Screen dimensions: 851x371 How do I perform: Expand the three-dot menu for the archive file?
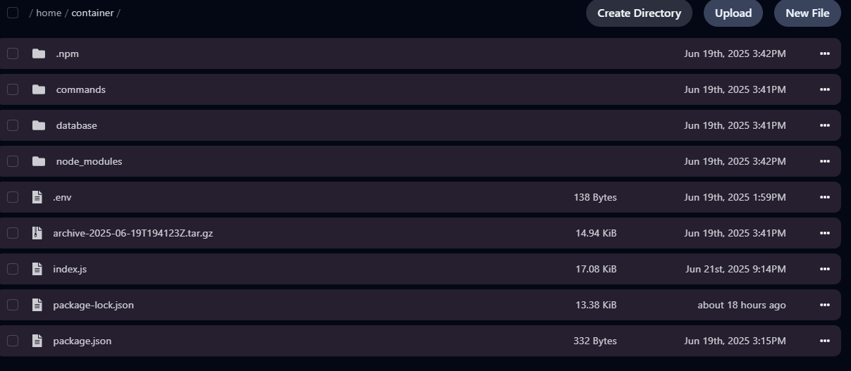pyautogui.click(x=825, y=233)
